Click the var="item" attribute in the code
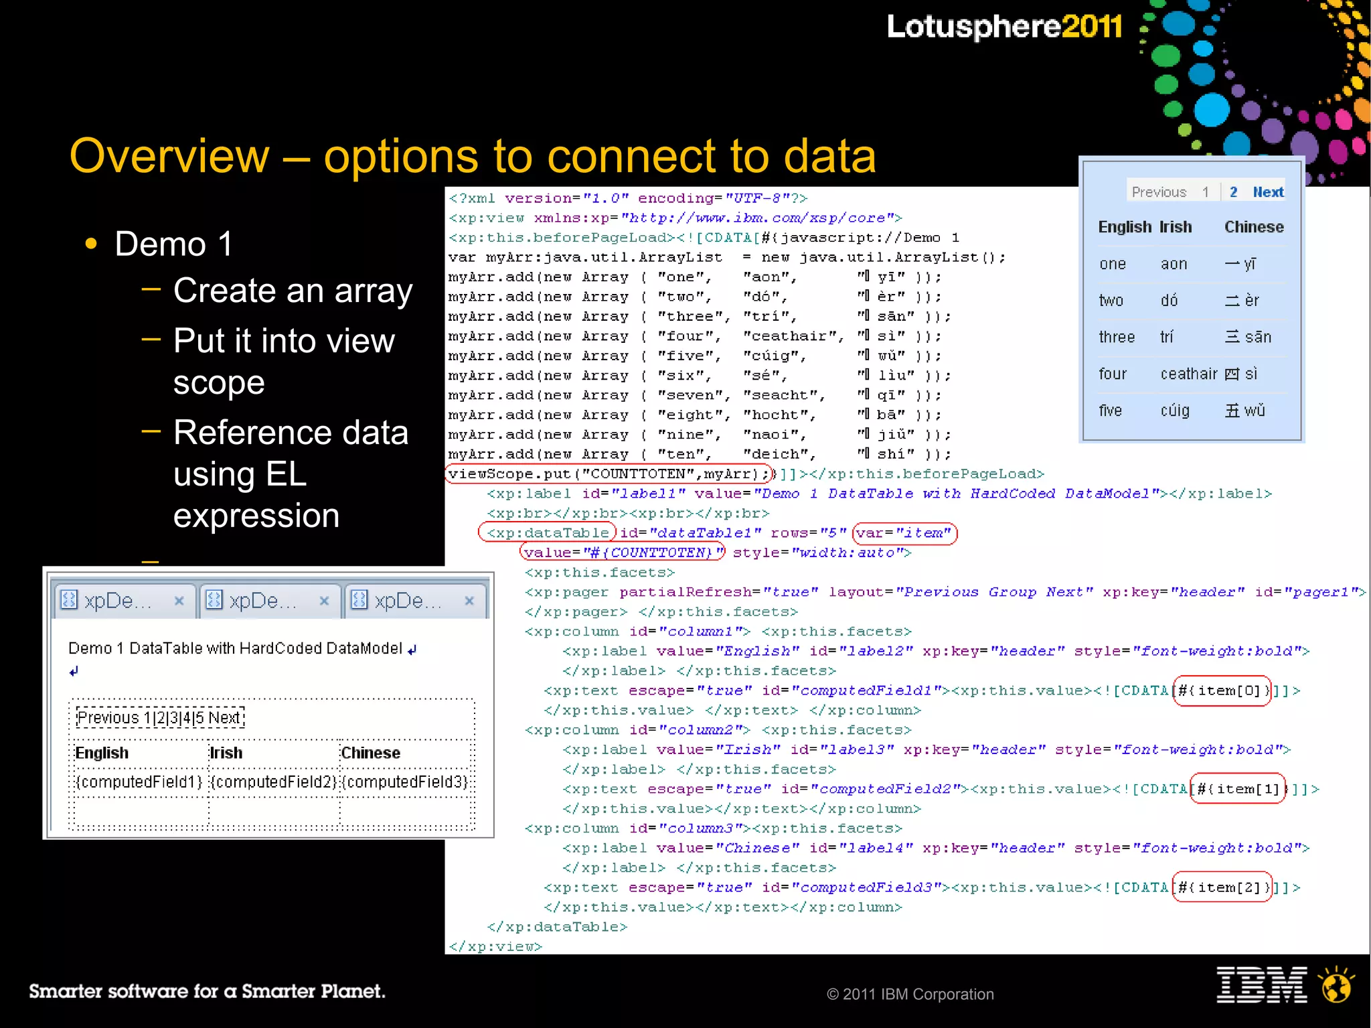 tap(904, 533)
